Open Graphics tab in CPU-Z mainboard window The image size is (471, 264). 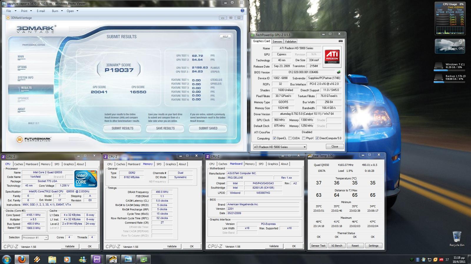[x=273, y=164]
